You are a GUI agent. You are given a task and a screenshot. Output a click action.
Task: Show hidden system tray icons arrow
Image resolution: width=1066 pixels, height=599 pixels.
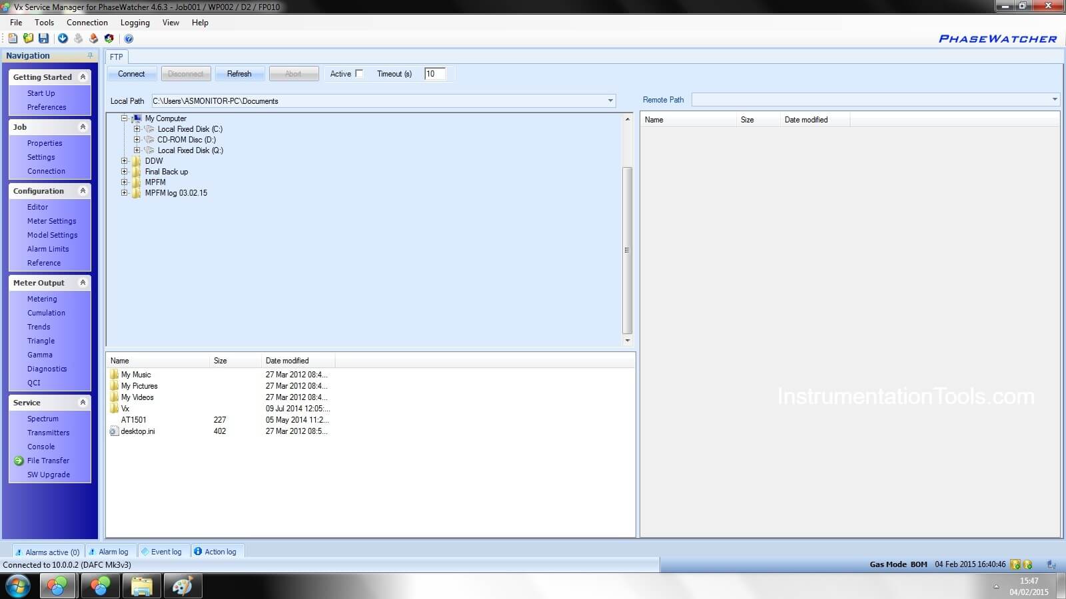[996, 586]
